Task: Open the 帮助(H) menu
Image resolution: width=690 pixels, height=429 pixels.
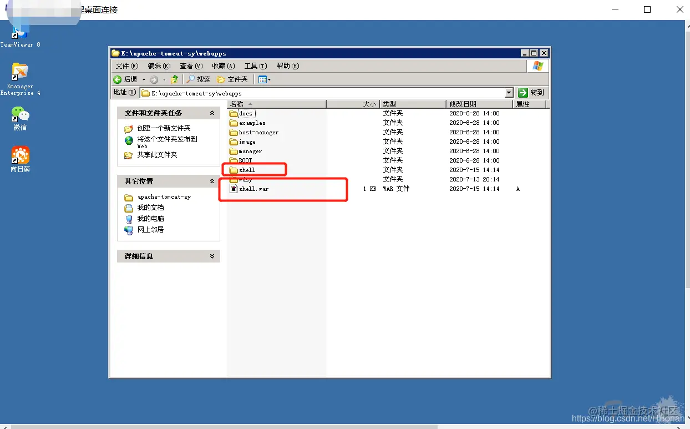Action: click(x=288, y=66)
